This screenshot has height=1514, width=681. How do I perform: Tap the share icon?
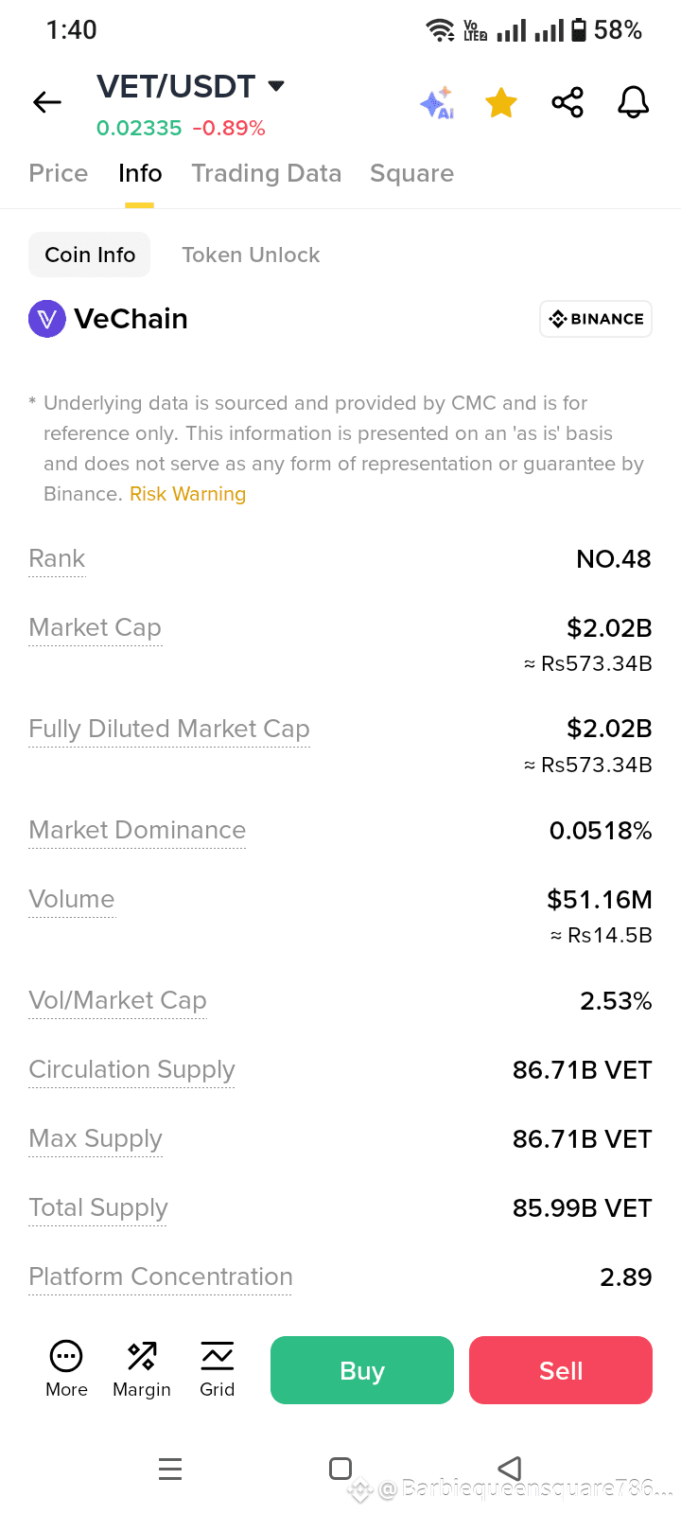(x=567, y=102)
